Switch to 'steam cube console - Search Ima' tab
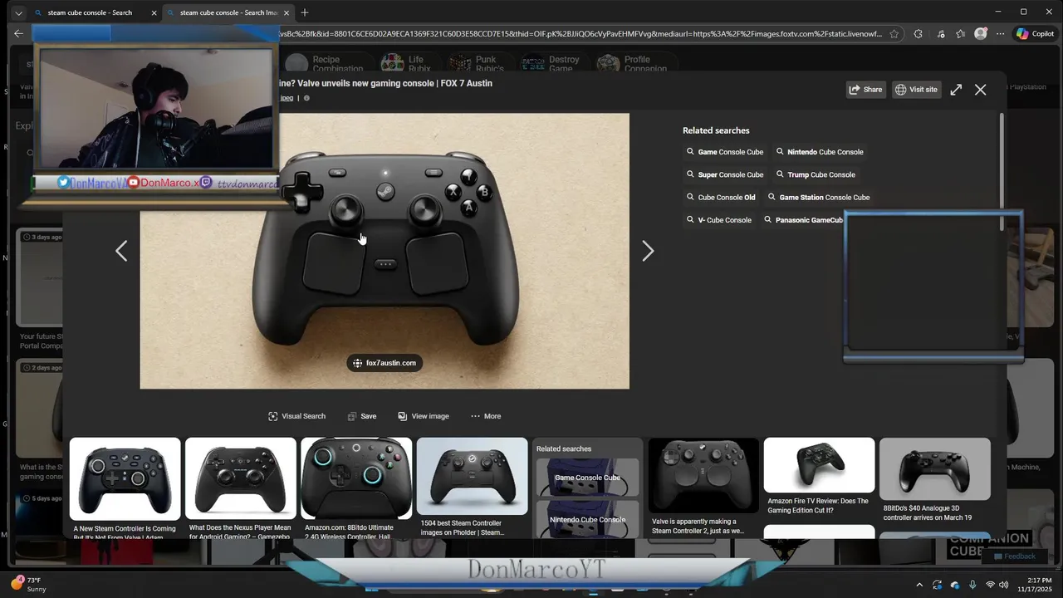 click(228, 12)
